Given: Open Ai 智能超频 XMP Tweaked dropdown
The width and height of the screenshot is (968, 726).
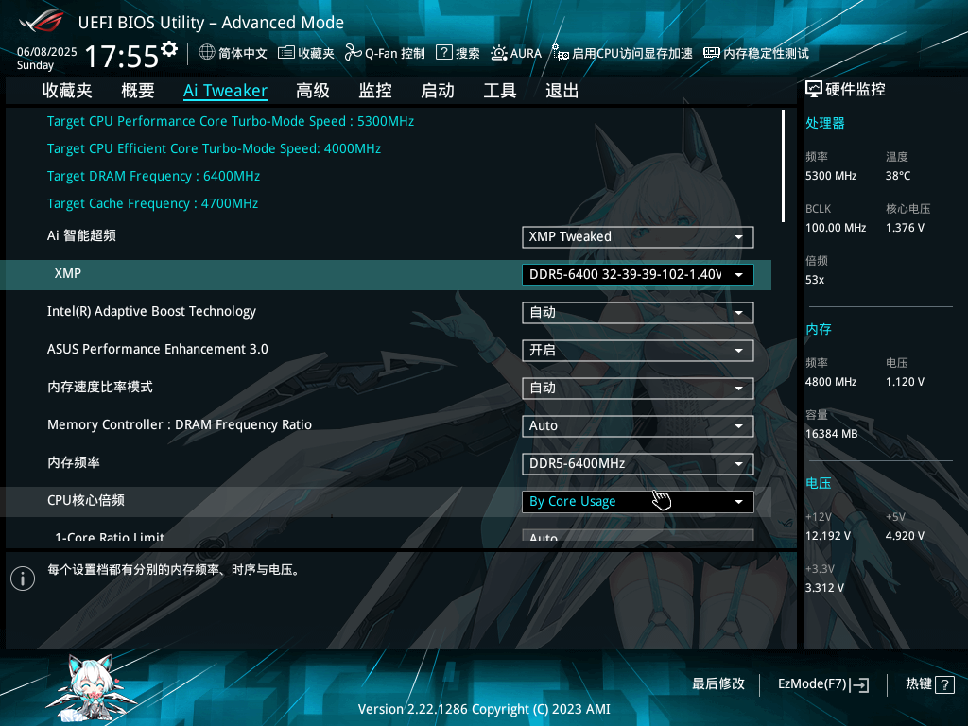Looking at the screenshot, I should (638, 237).
